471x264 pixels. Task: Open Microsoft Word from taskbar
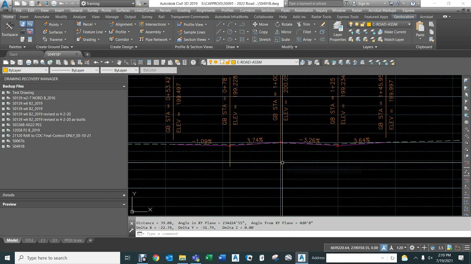tap(222, 258)
